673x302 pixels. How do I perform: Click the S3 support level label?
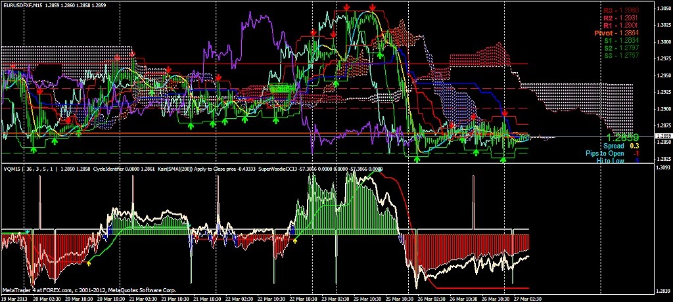[622, 55]
